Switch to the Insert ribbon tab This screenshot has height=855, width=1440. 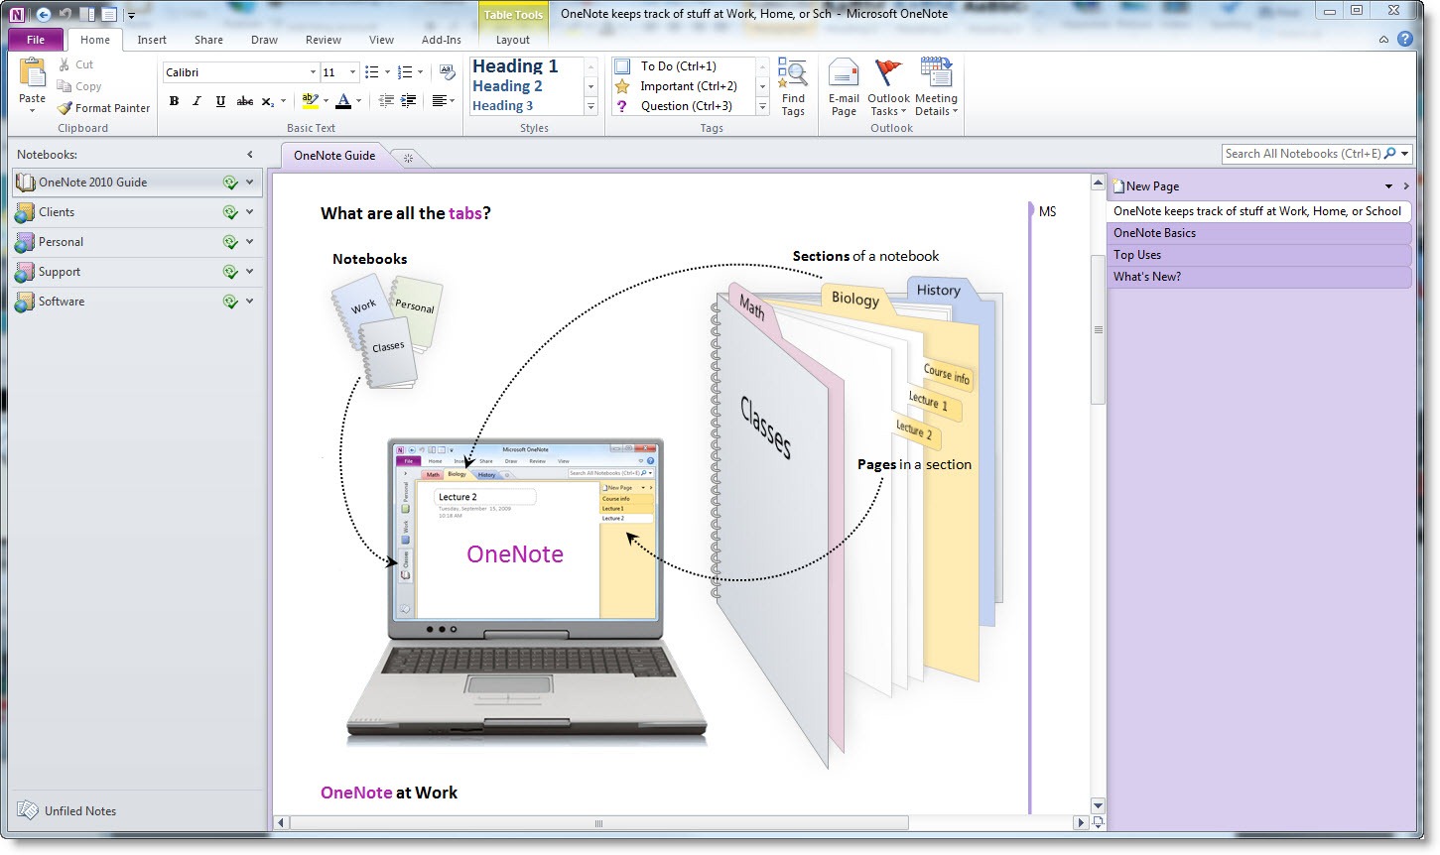[x=152, y=40]
